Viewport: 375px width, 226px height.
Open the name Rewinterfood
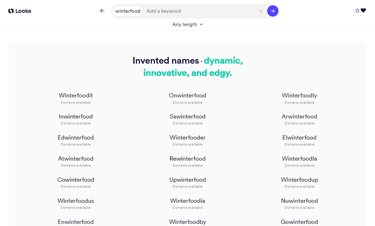click(x=187, y=159)
